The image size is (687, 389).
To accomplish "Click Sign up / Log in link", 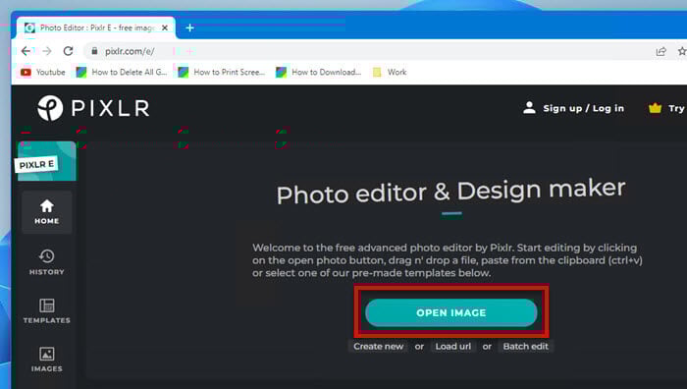I will point(583,108).
